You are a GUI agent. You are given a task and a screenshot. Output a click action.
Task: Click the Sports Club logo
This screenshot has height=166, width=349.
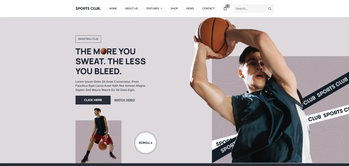point(88,8)
